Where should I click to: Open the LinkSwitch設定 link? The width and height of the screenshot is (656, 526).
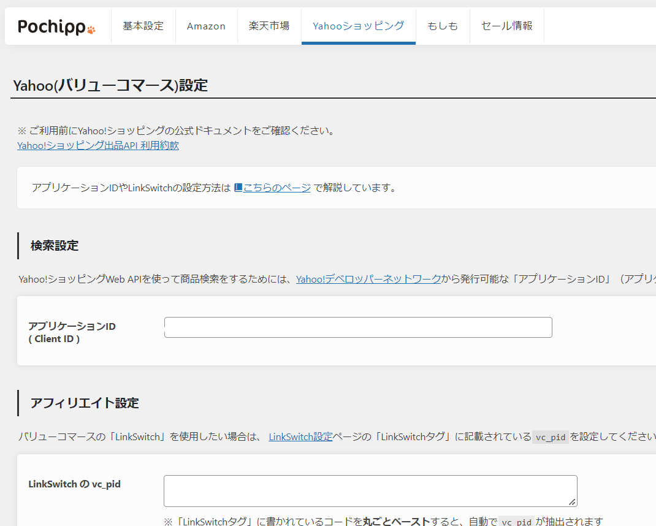click(300, 437)
